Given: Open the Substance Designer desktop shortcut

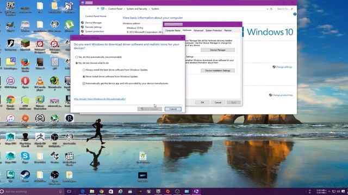Looking at the screenshot, I should click(40, 46).
